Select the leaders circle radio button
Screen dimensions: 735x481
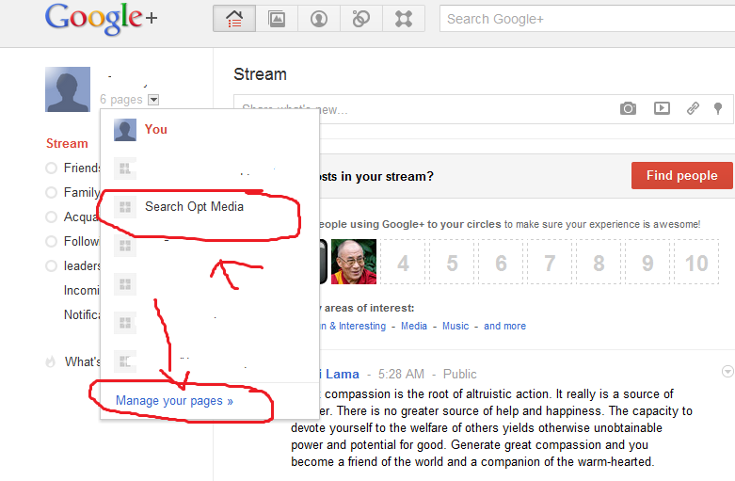pyautogui.click(x=51, y=265)
